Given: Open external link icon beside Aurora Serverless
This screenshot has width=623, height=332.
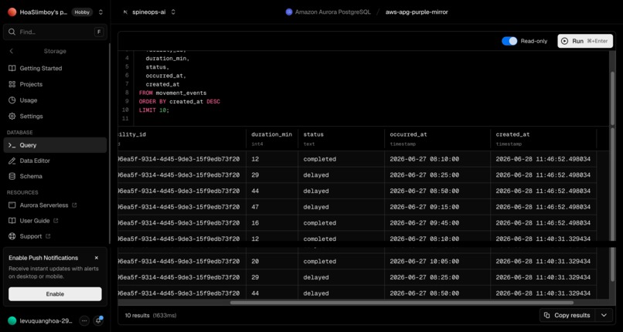Looking at the screenshot, I should (x=74, y=205).
